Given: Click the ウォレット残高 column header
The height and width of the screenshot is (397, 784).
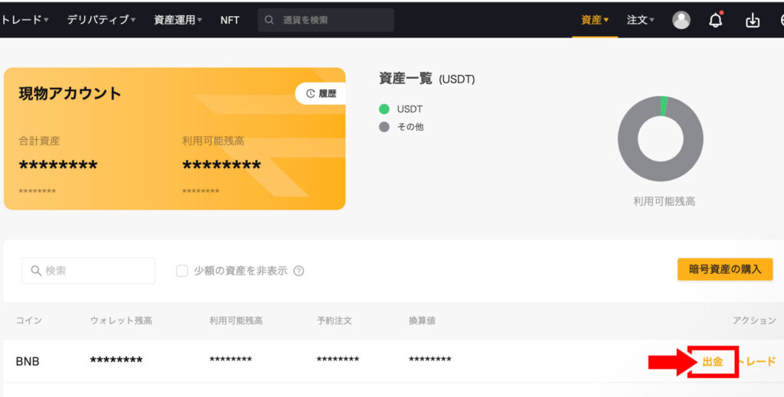Looking at the screenshot, I should pyautogui.click(x=121, y=321).
